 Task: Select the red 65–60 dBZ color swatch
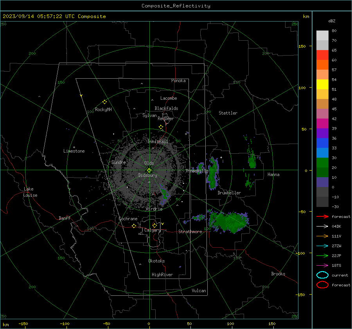coord(322,55)
